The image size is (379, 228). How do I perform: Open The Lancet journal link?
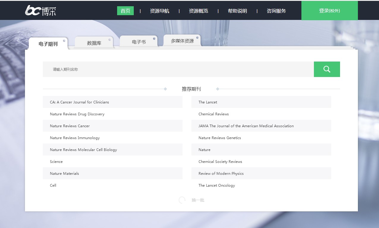pos(208,102)
